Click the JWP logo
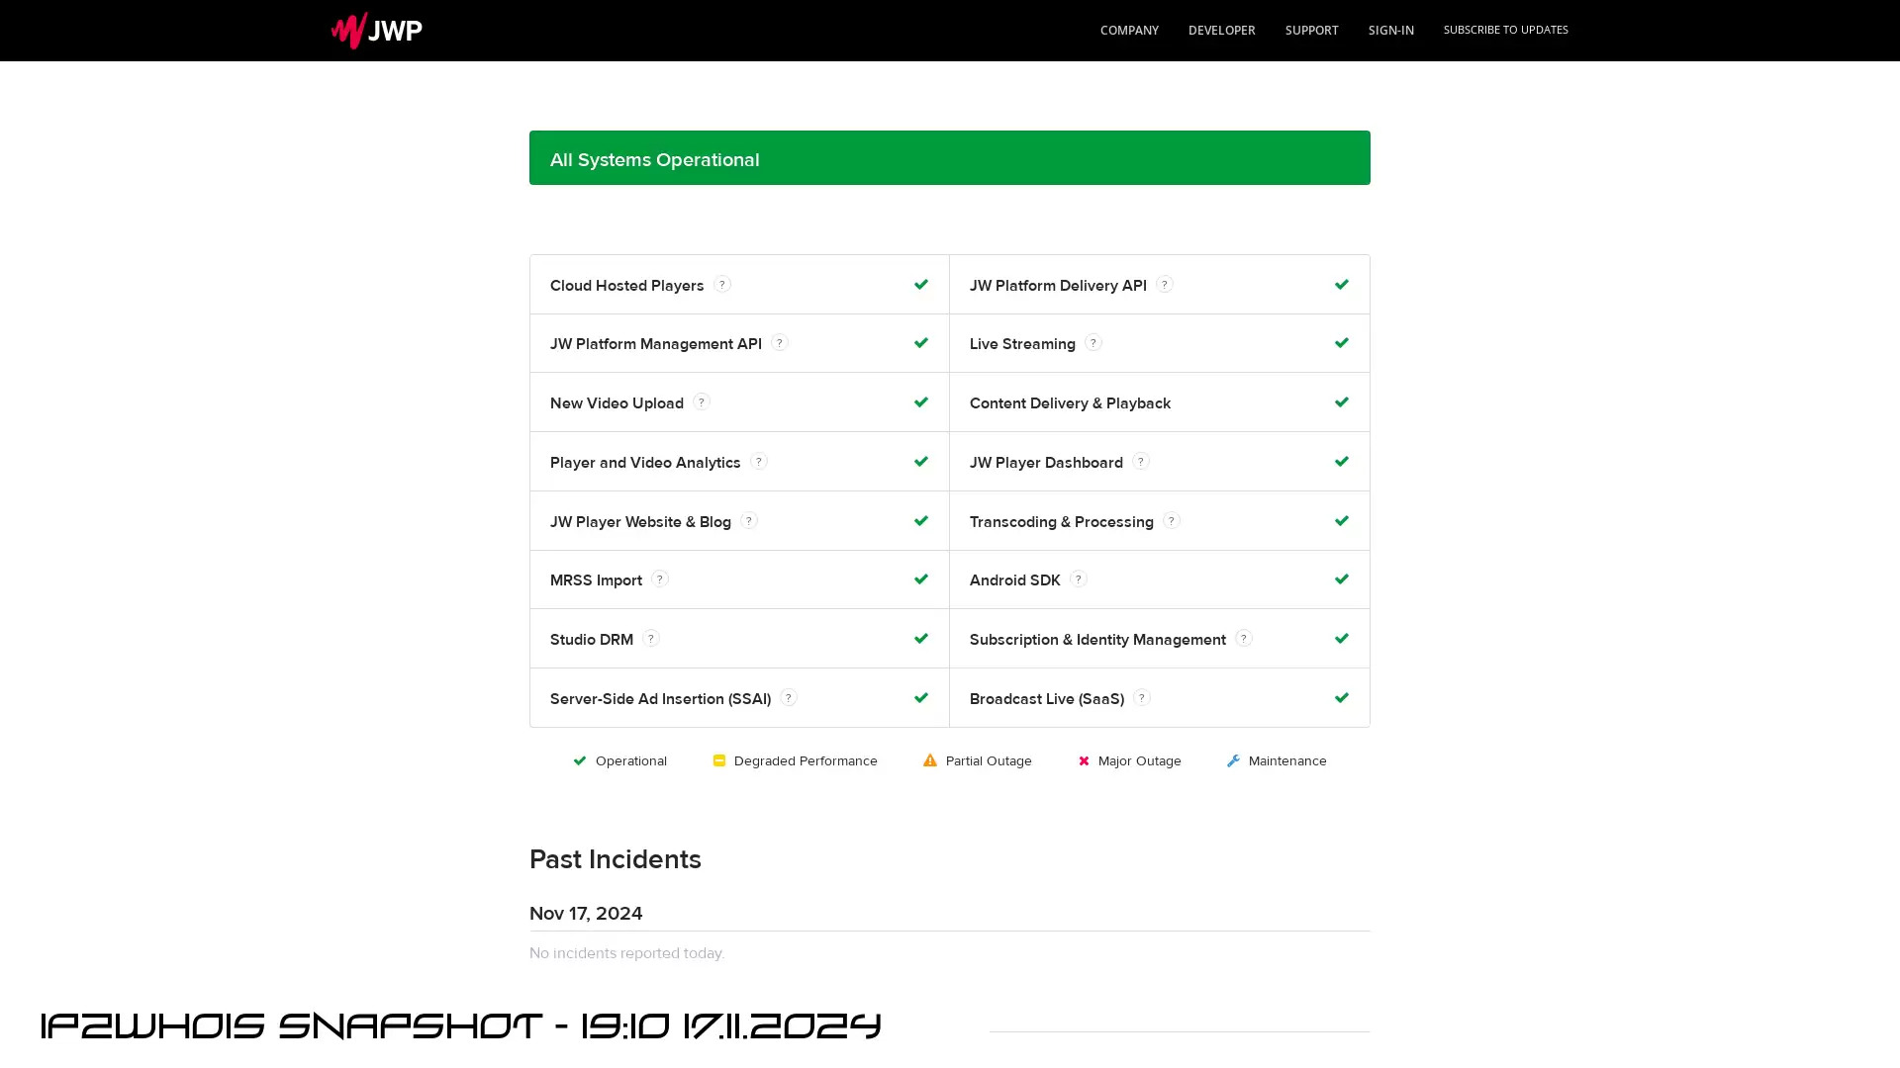This screenshot has height=1068, width=1900. (x=376, y=31)
